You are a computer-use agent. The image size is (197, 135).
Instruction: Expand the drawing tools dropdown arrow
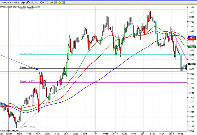(x=29, y=3)
